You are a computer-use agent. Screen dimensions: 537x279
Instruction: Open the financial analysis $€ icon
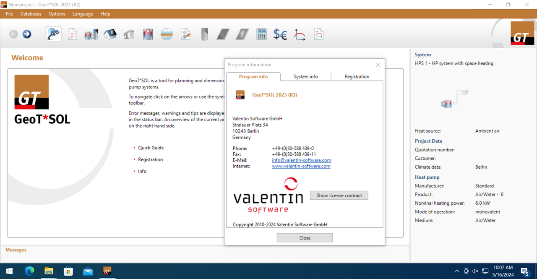coord(280,34)
